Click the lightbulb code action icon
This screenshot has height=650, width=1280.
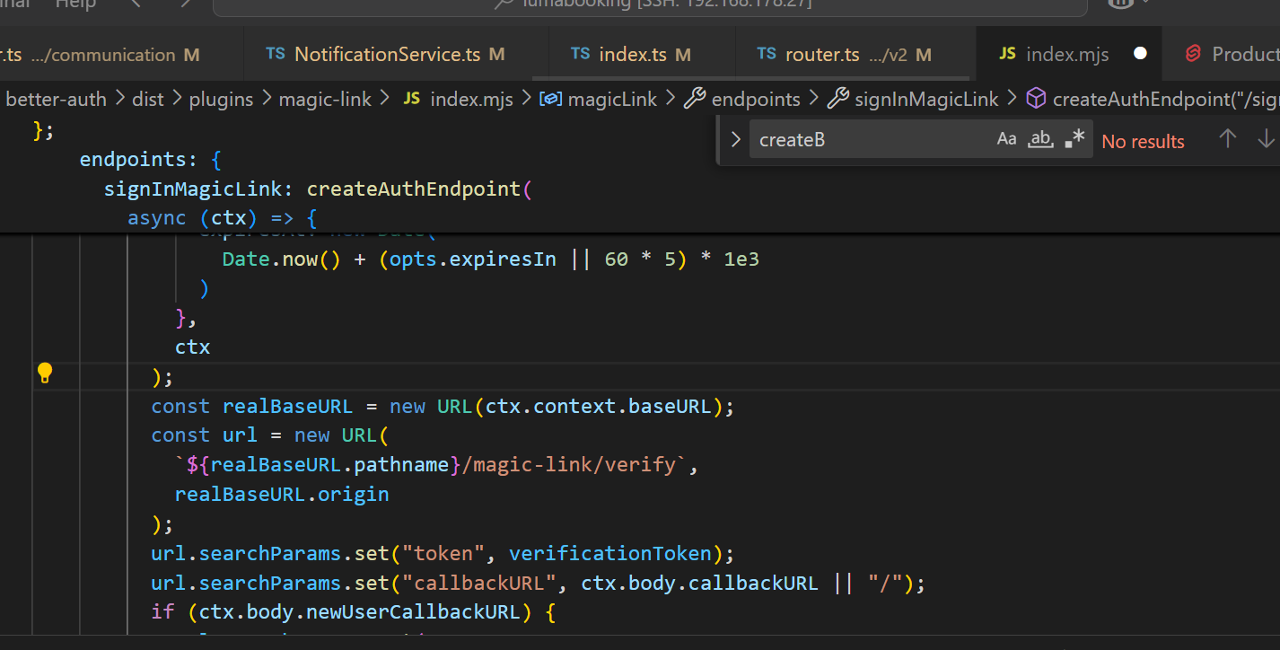(44, 373)
